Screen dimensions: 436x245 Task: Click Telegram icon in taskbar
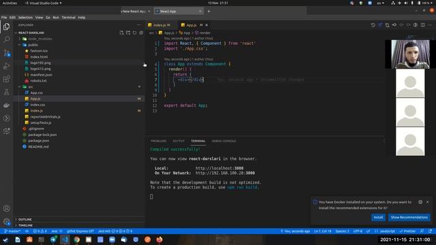[53, 240]
